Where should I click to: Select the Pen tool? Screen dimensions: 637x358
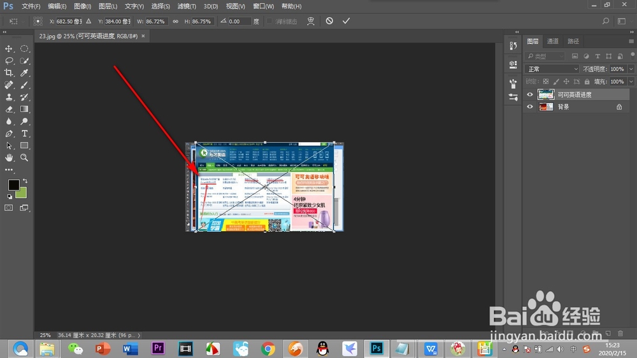point(8,134)
